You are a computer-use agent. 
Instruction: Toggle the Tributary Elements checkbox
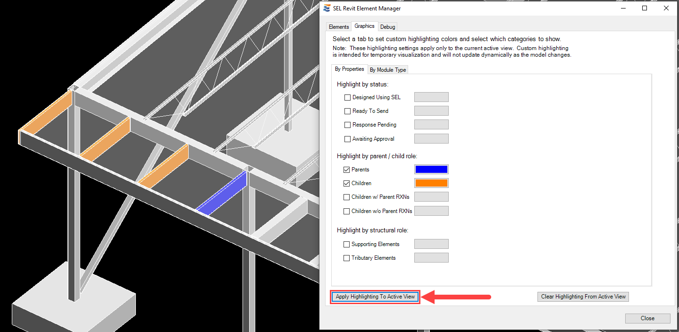347,258
